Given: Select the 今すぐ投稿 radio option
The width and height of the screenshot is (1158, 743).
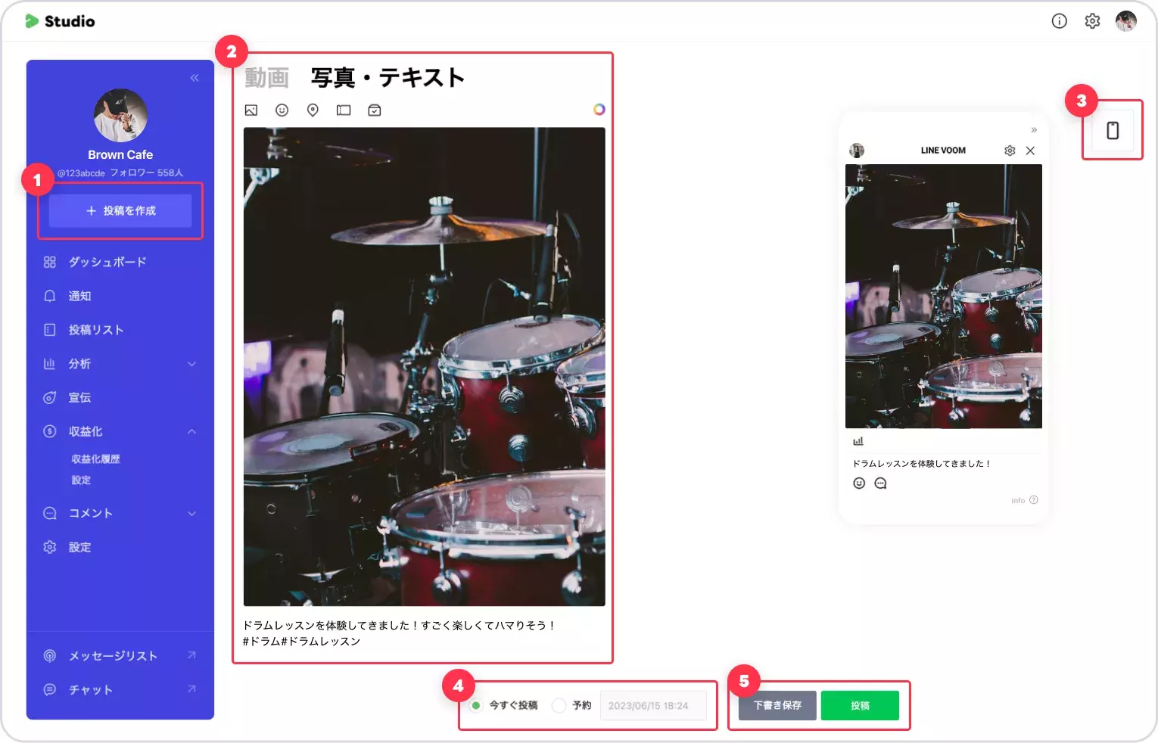Looking at the screenshot, I should (475, 705).
